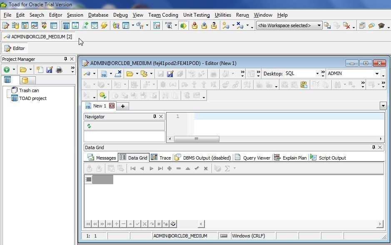Click the yellow gears icon in editor toolbar
The image size is (391, 245).
103,95
